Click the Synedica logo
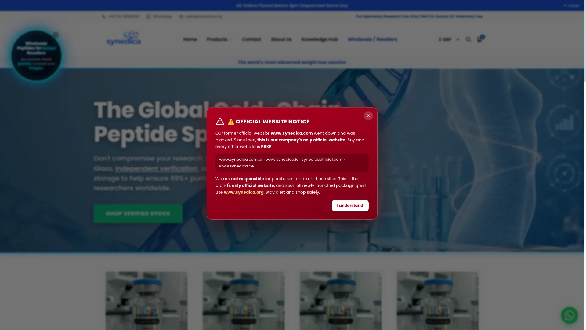This screenshot has height=330, width=586. point(124,38)
